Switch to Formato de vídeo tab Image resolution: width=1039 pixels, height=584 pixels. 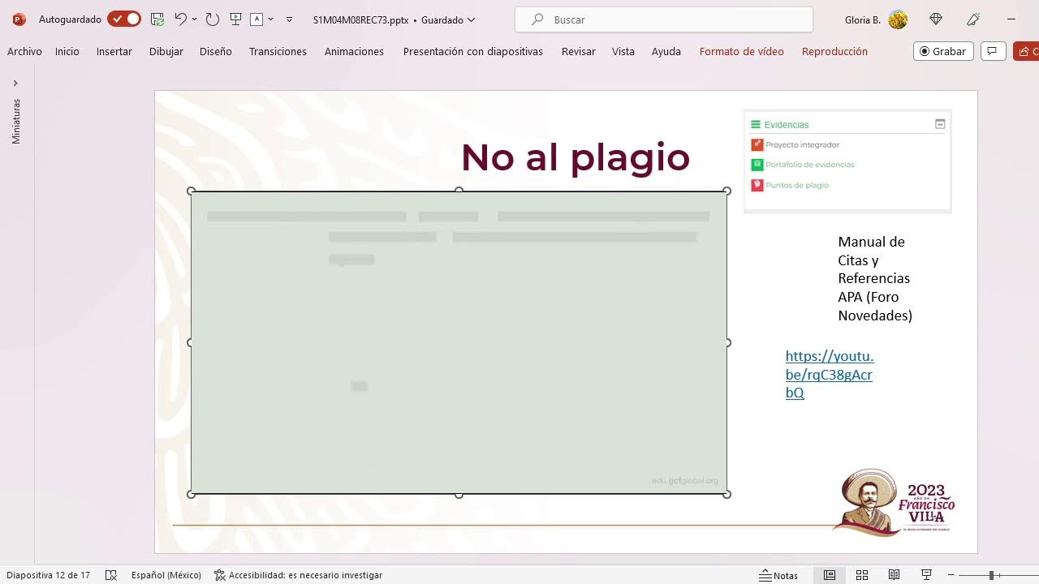(742, 51)
